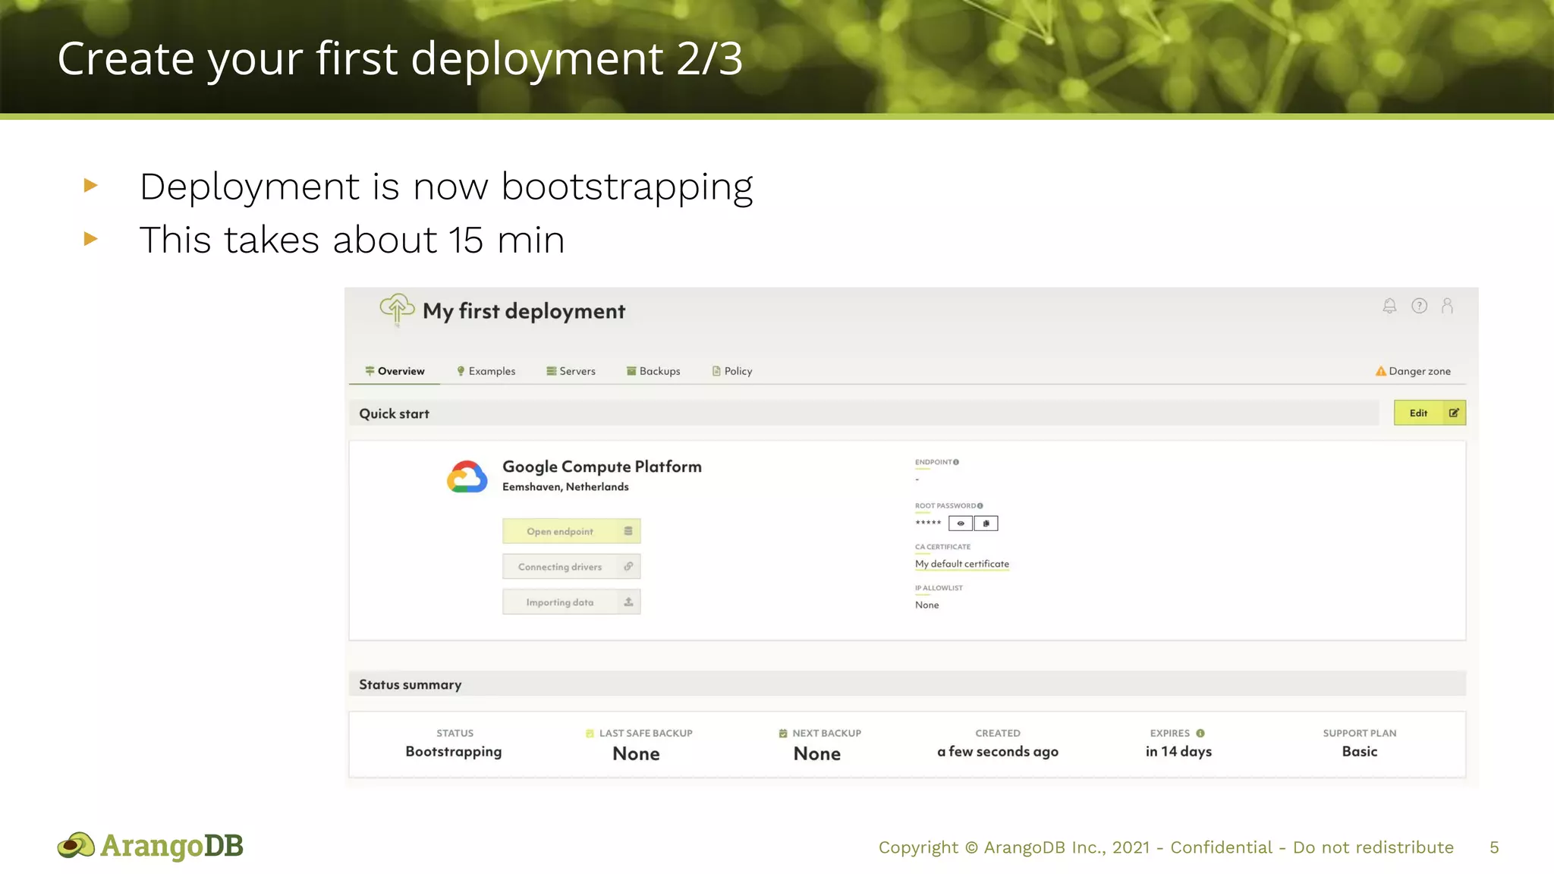Open the My default certificate link
This screenshot has width=1554, height=874.
click(x=962, y=564)
